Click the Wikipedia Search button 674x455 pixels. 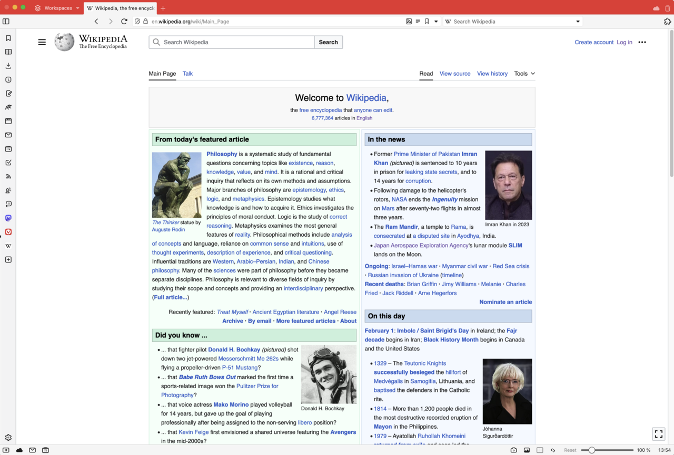[x=328, y=42]
